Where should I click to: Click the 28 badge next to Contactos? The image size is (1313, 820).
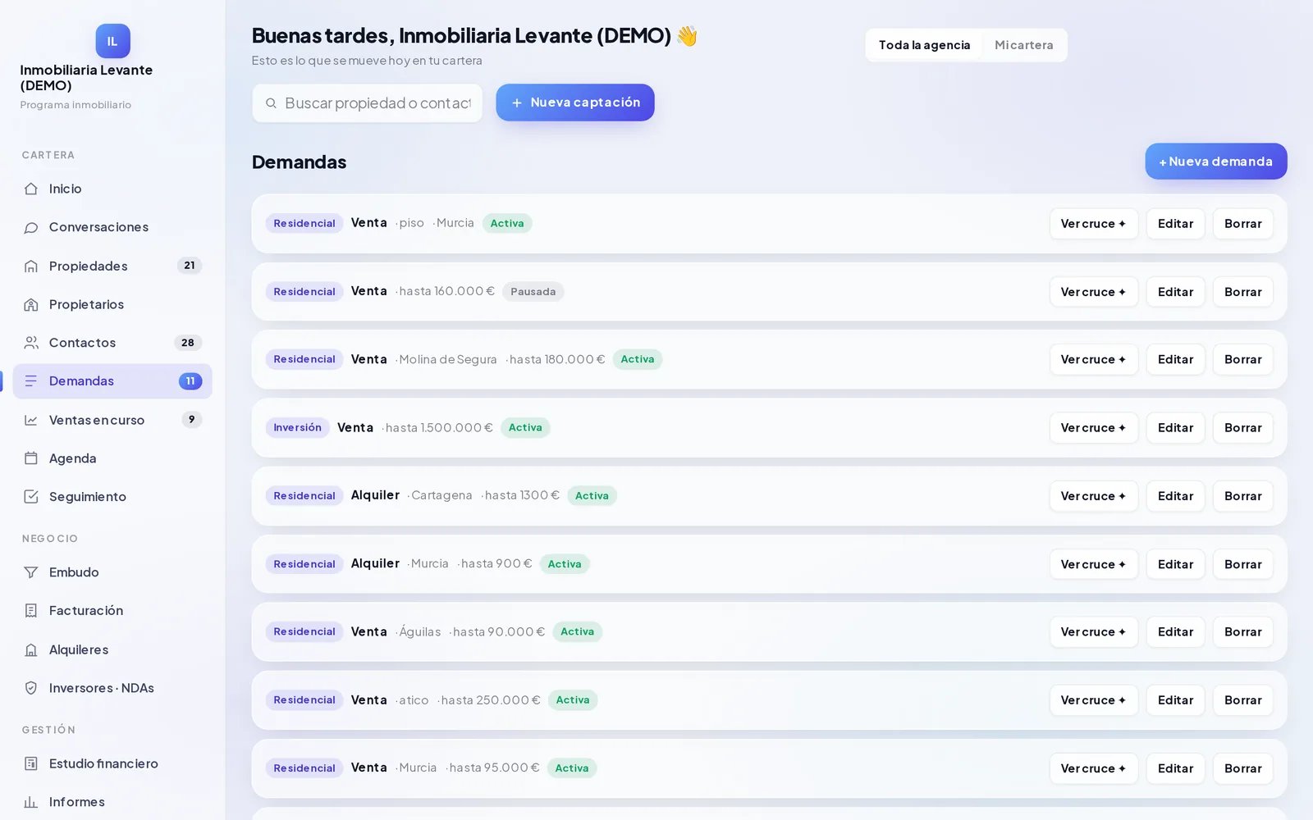point(188,343)
